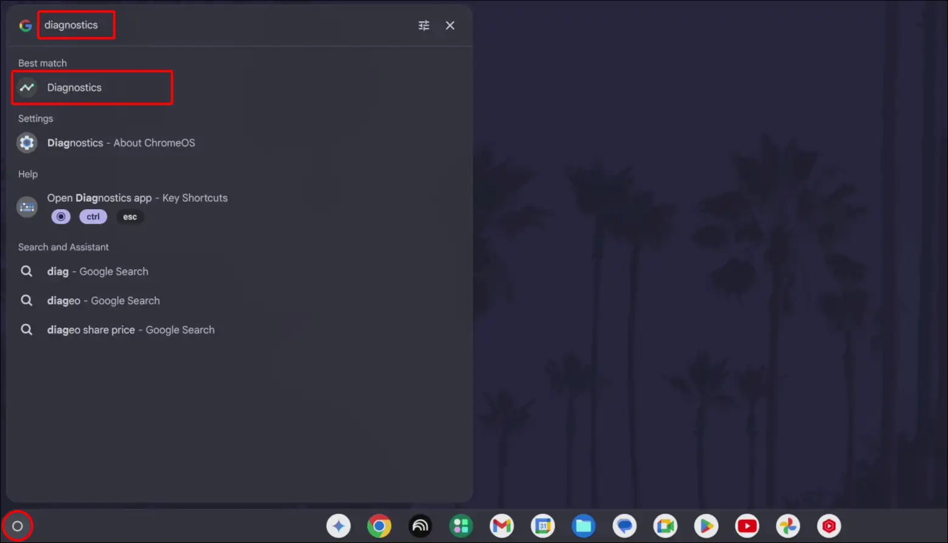The width and height of the screenshot is (948, 543).
Task: Open Diagnostics - About ChromeOS settings result
Action: pyautogui.click(x=121, y=142)
